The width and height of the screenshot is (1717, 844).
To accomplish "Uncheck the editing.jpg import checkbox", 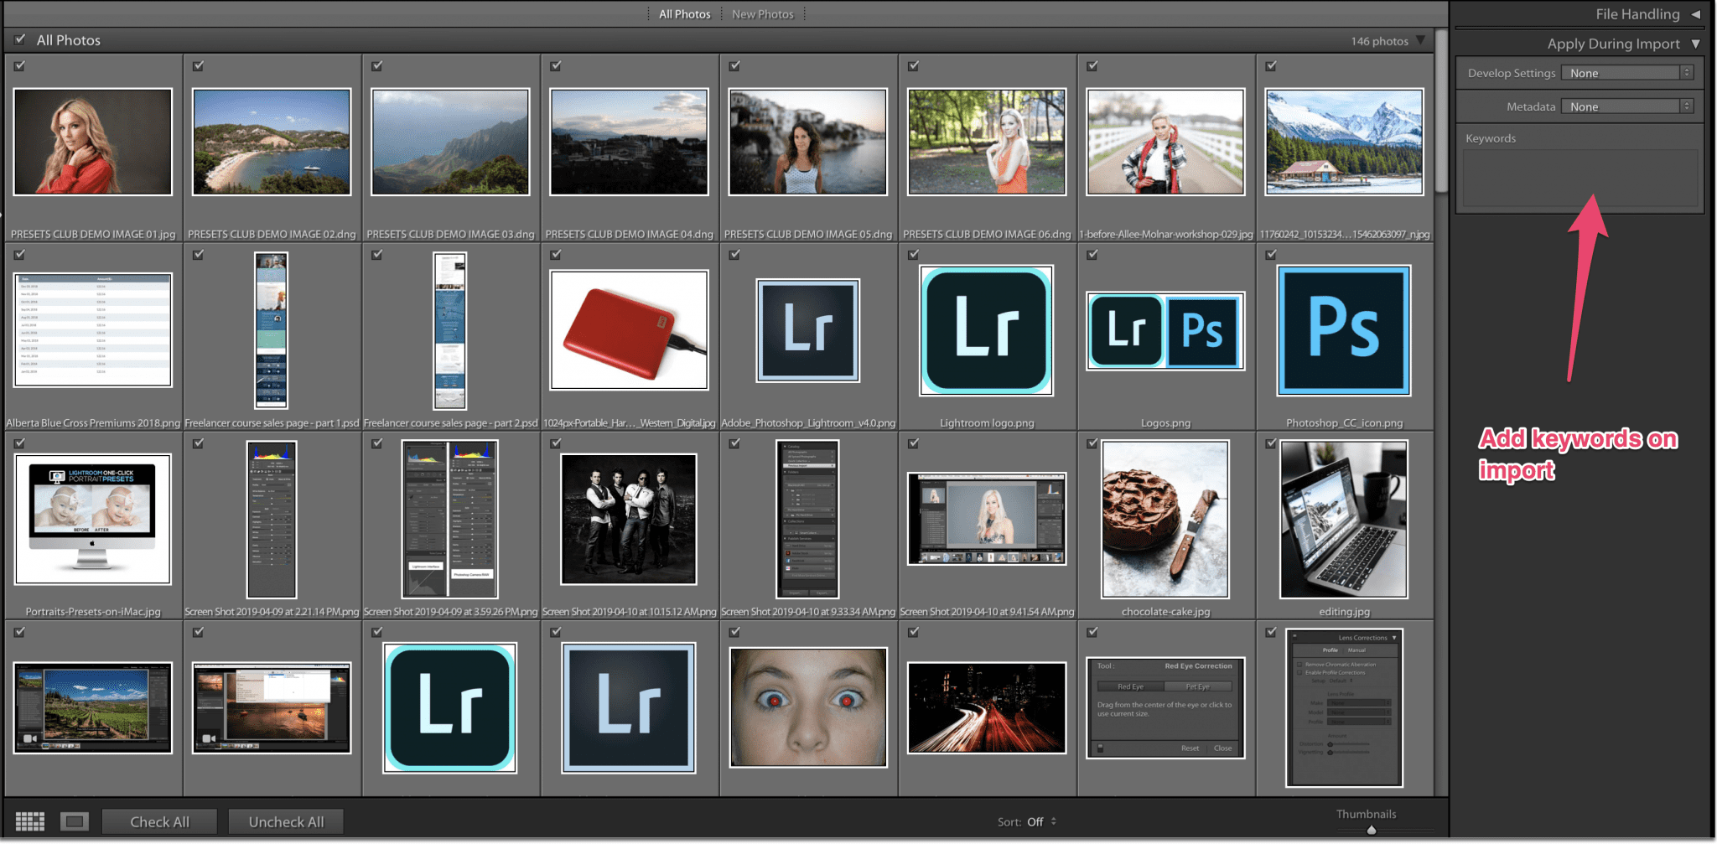I will click(x=1271, y=443).
